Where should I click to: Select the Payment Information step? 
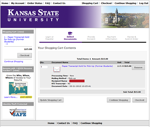(111, 38)
